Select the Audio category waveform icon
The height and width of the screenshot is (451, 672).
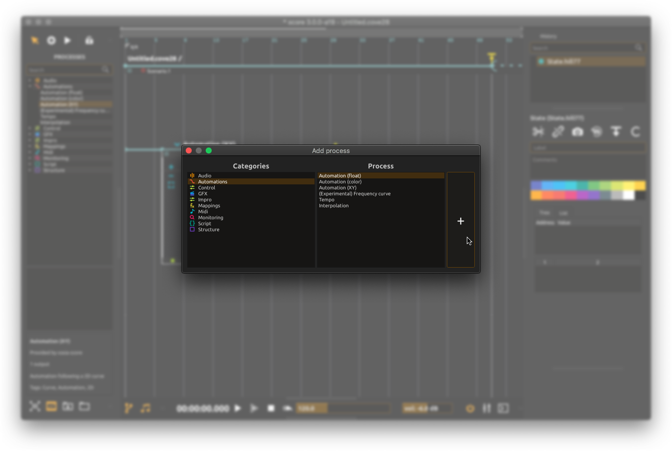pos(192,175)
